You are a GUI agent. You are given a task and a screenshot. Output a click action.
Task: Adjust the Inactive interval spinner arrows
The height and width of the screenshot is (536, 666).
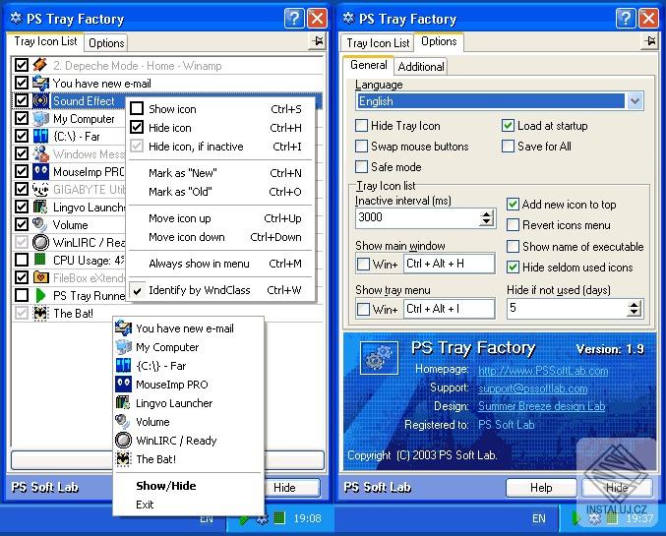point(487,218)
